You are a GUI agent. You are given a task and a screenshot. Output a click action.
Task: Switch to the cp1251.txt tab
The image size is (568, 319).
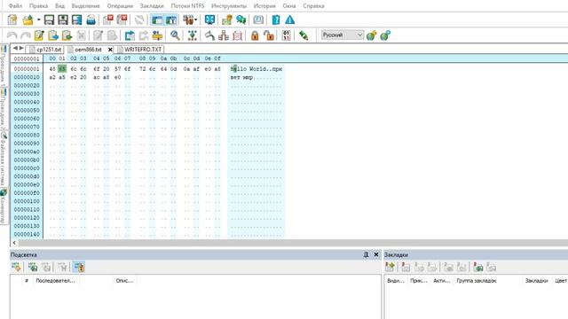45,50
